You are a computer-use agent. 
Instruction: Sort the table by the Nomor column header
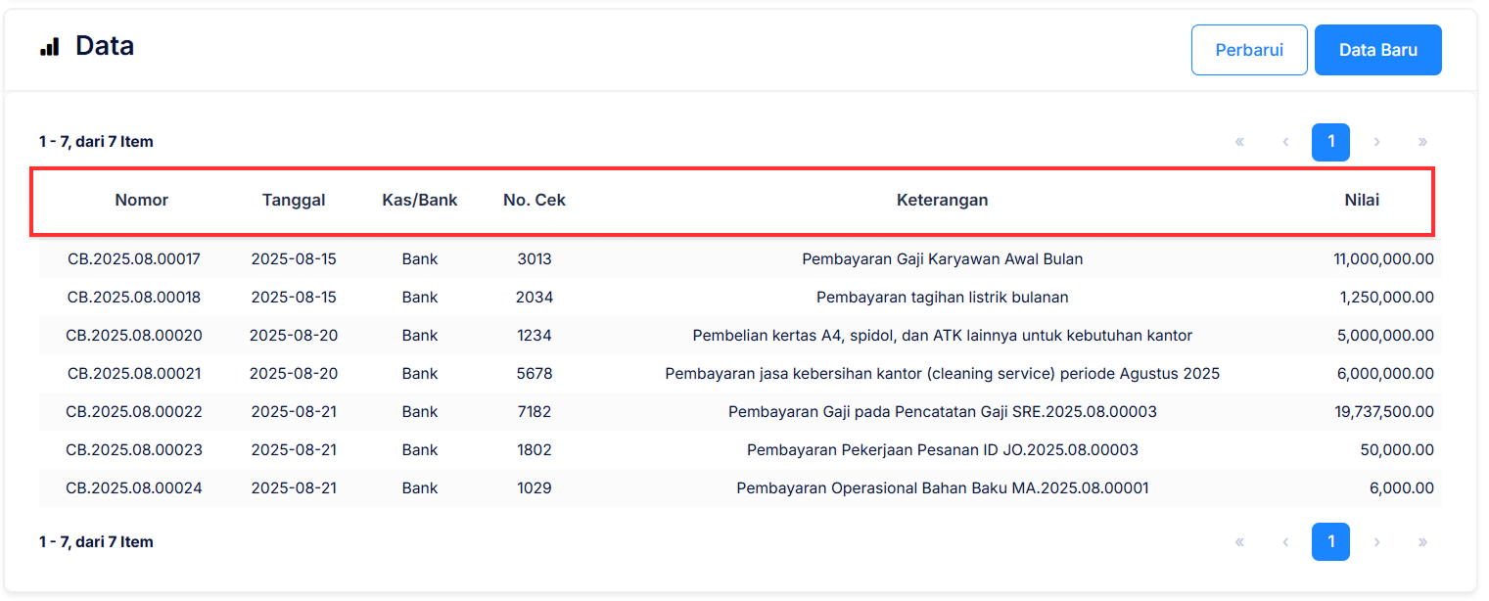(x=141, y=200)
